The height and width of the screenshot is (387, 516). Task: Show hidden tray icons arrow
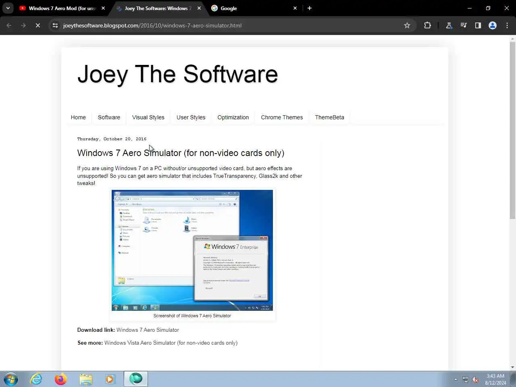point(456,379)
